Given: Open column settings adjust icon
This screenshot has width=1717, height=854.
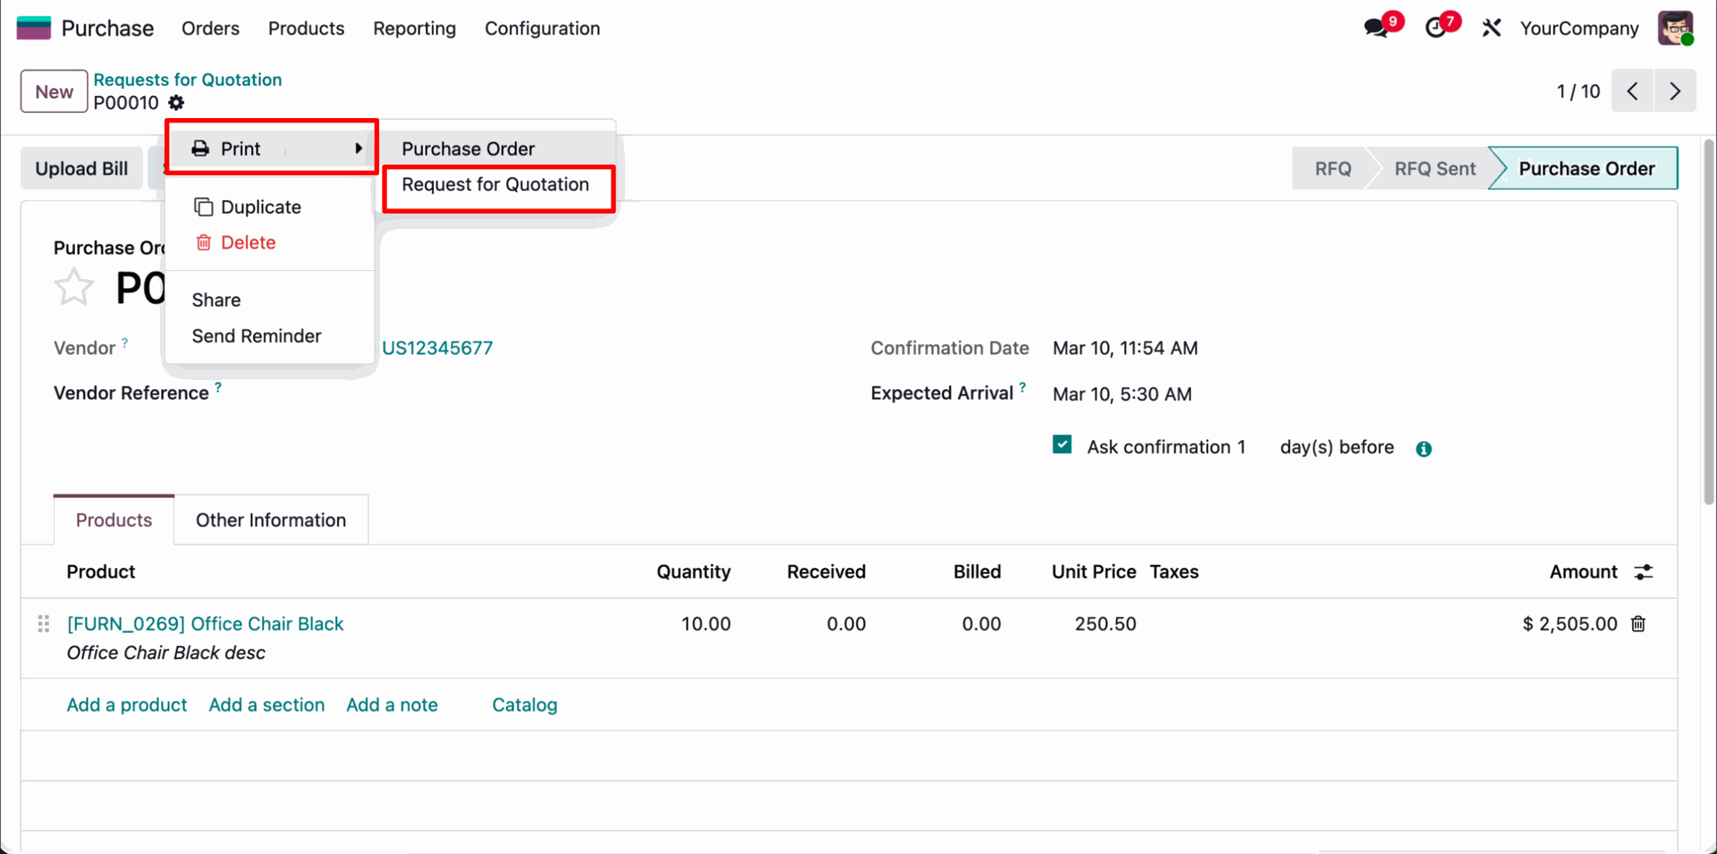Looking at the screenshot, I should point(1644,572).
